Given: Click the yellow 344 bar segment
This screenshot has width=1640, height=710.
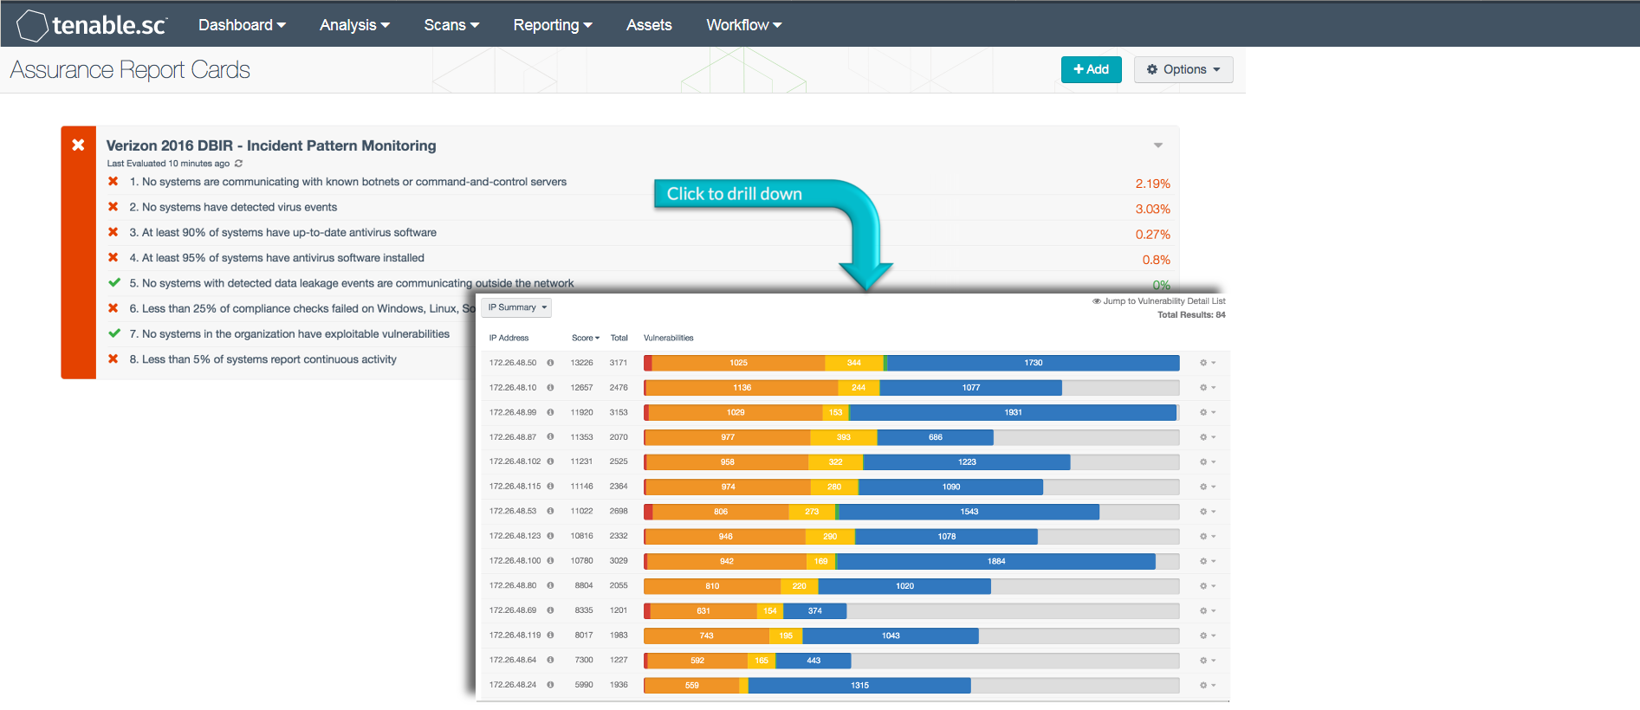Looking at the screenshot, I should click(854, 363).
